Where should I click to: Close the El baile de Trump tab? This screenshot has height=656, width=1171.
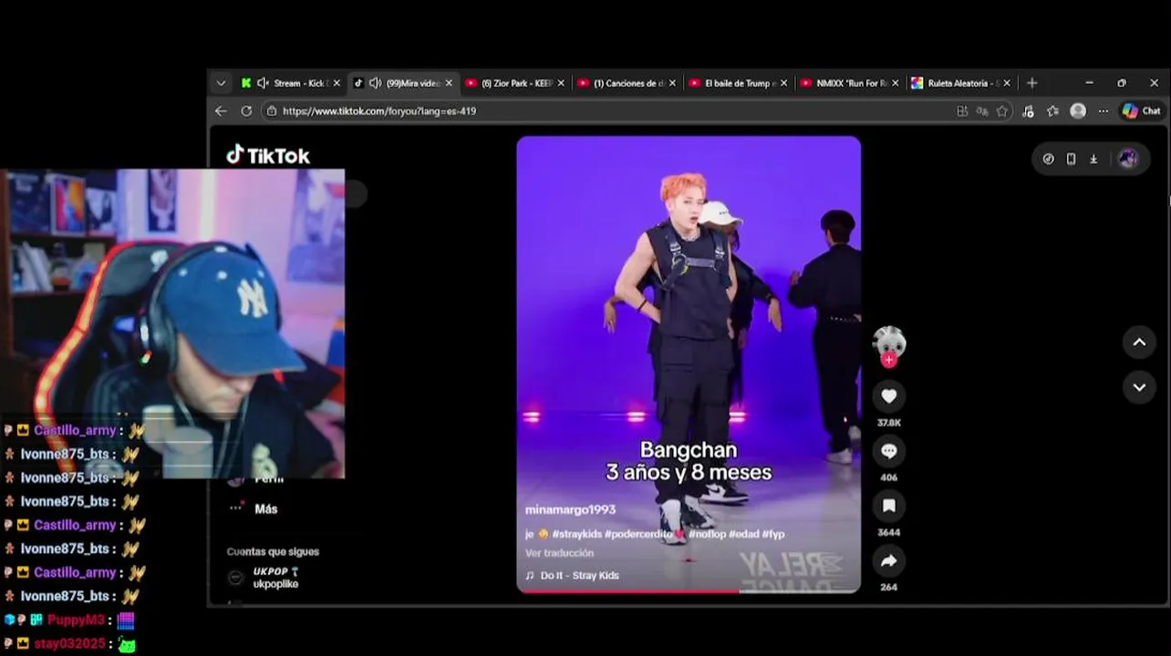783,83
